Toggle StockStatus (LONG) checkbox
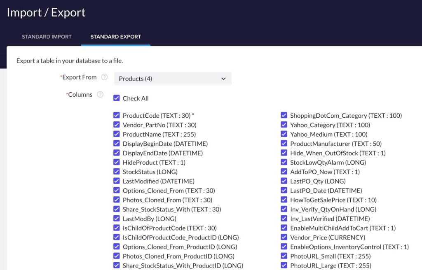This screenshot has height=270, width=422. click(117, 172)
